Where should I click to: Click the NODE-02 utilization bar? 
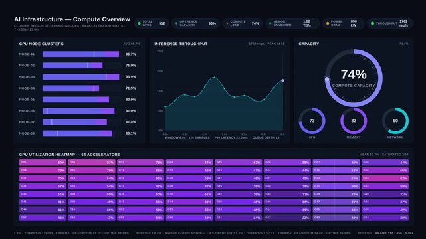[x=72, y=66]
